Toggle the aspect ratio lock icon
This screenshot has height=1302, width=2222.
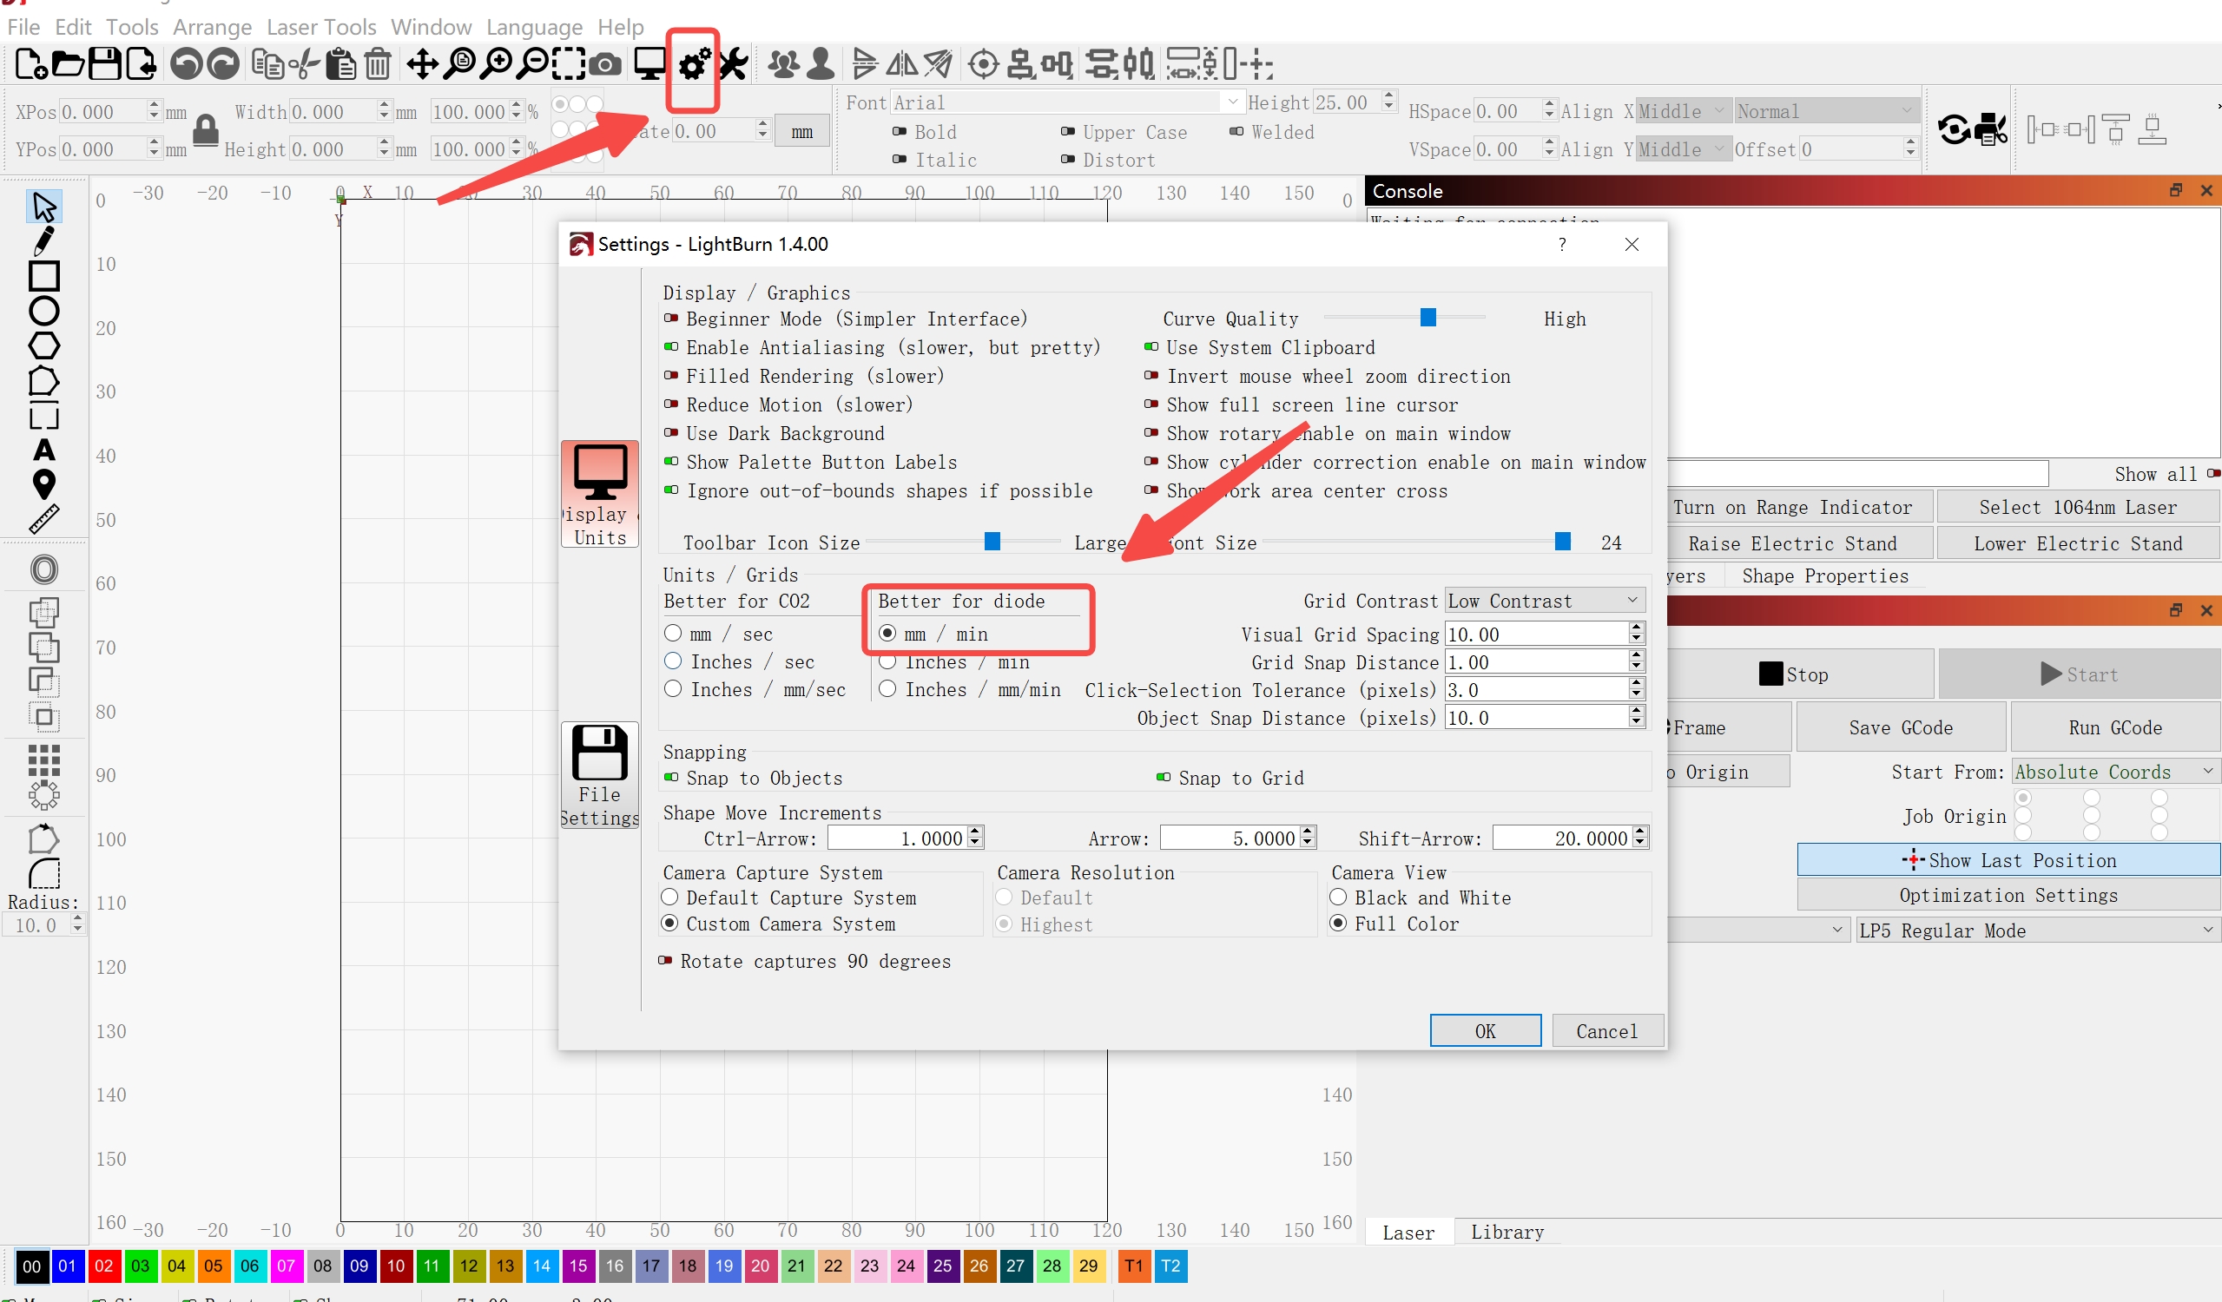click(206, 130)
